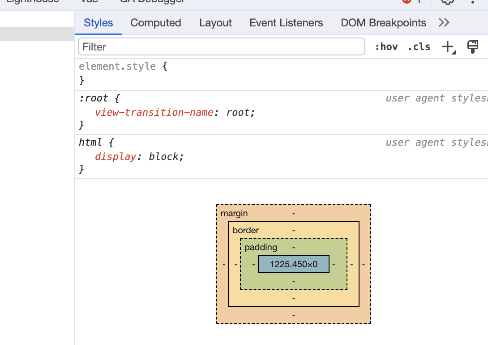Viewport: 488px width, 345px height.
Task: Toggle element state with :hov button
Action: pyautogui.click(x=386, y=46)
